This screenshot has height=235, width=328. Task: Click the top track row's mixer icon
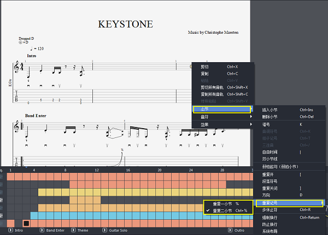tap(3, 177)
